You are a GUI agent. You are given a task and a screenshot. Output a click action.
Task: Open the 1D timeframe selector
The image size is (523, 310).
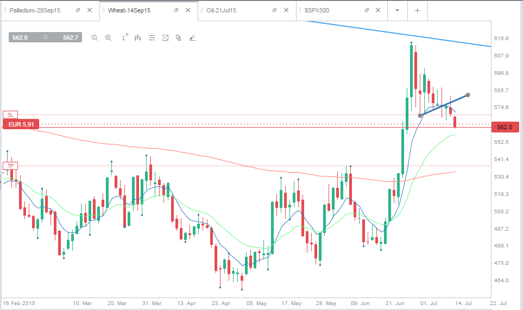tap(124, 37)
